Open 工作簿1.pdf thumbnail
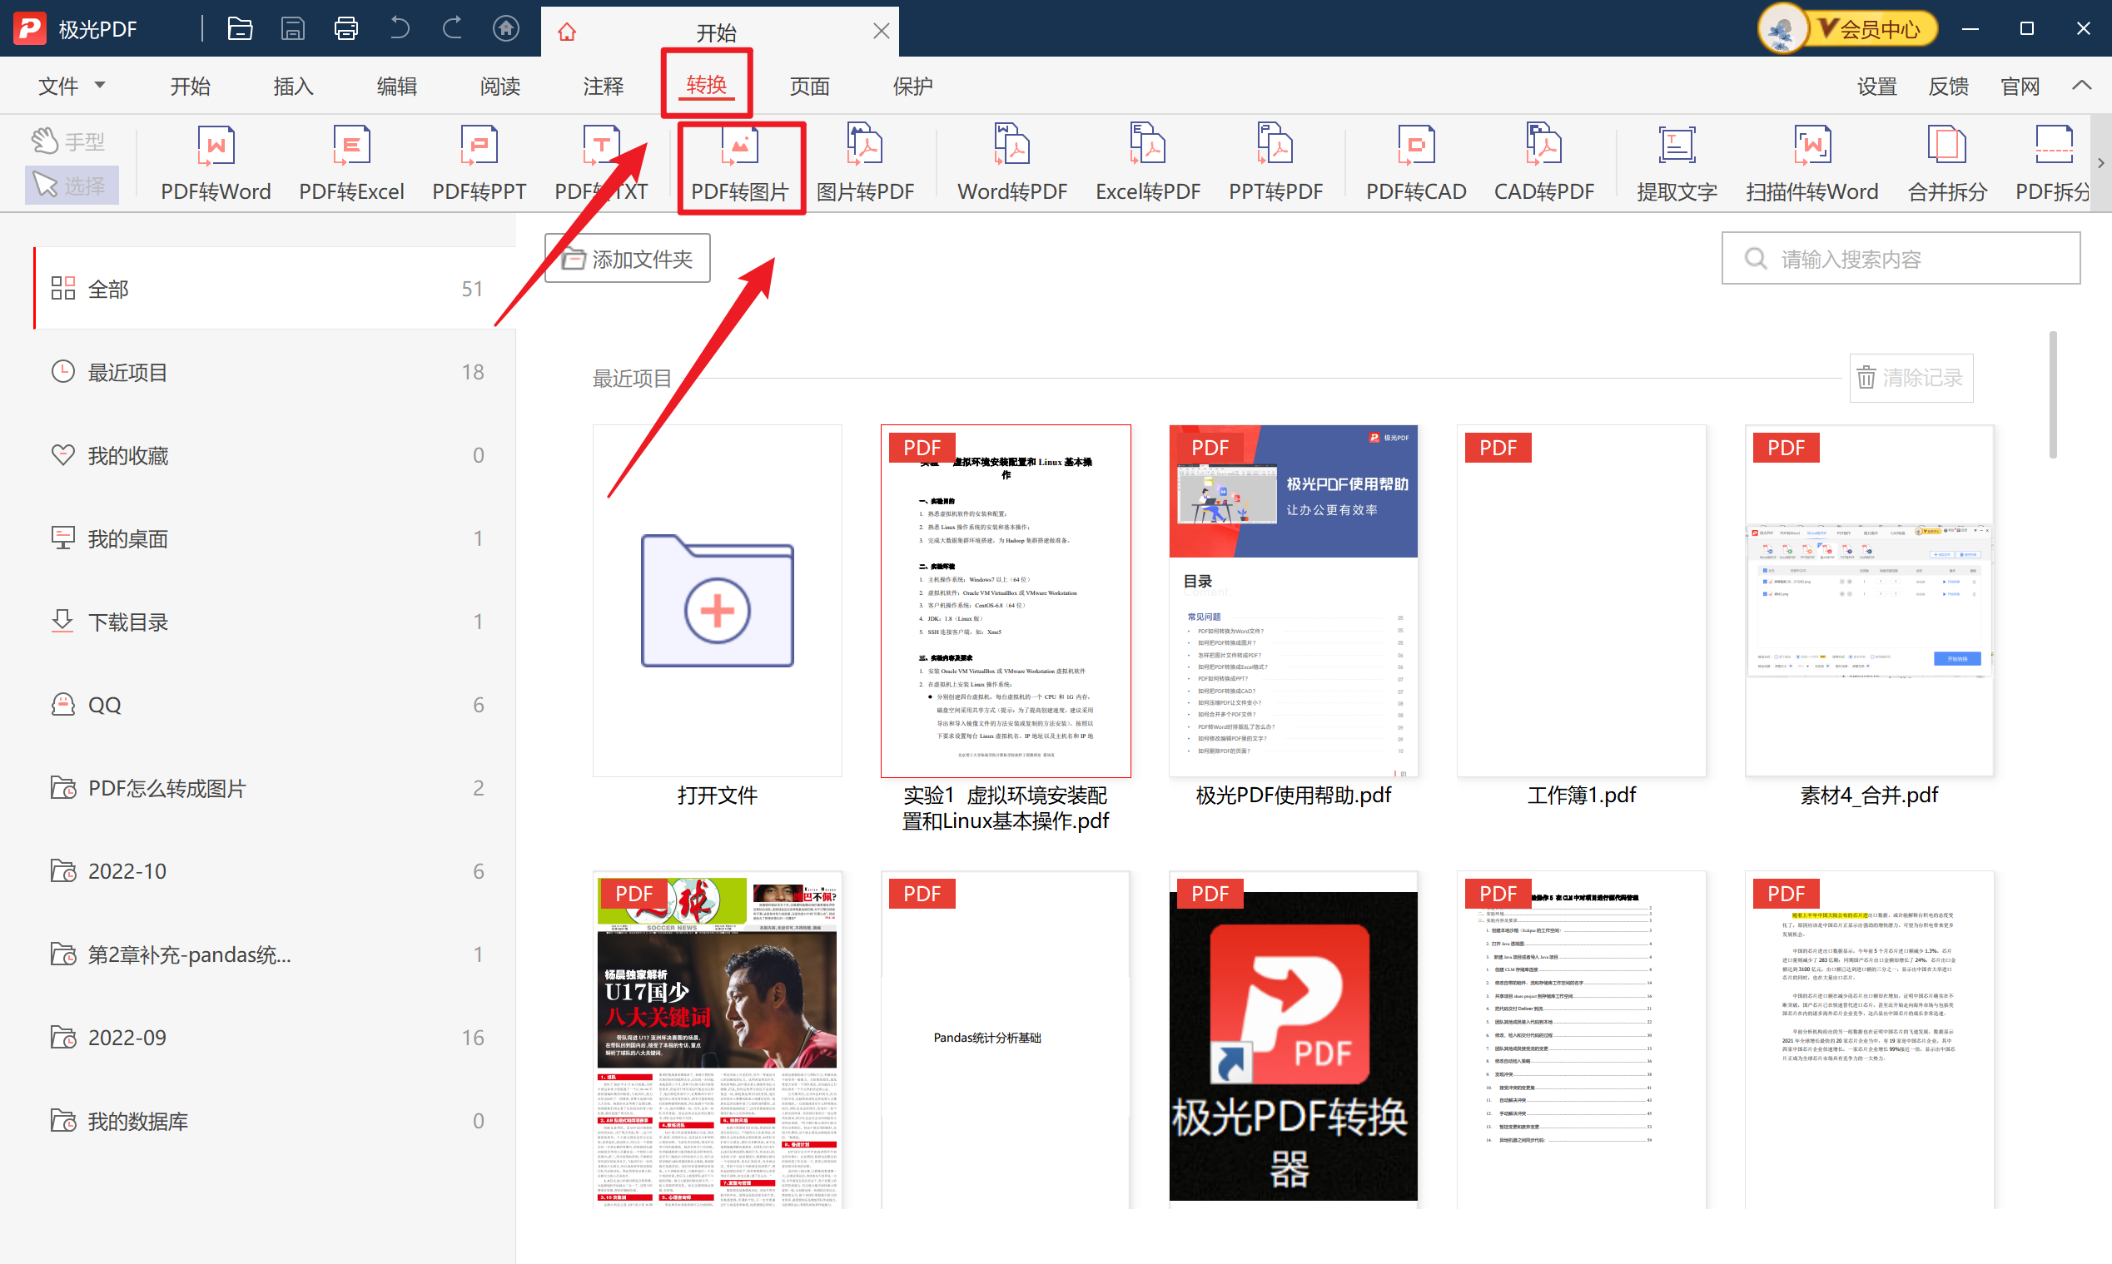The image size is (2112, 1264). click(x=1581, y=602)
